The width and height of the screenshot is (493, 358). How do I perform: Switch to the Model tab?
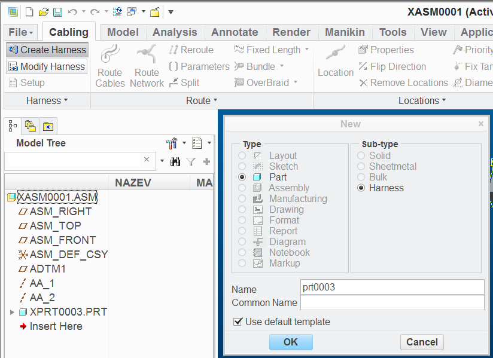pyautogui.click(x=123, y=32)
